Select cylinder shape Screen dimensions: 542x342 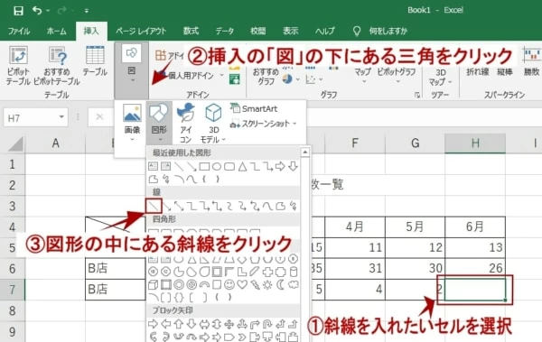(x=293, y=272)
